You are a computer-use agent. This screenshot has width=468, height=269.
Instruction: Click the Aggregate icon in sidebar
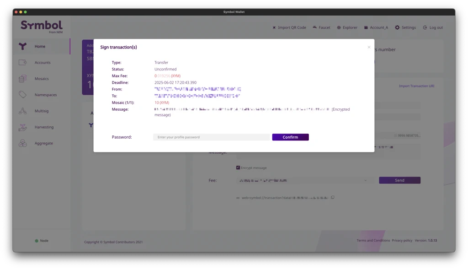[x=23, y=143]
